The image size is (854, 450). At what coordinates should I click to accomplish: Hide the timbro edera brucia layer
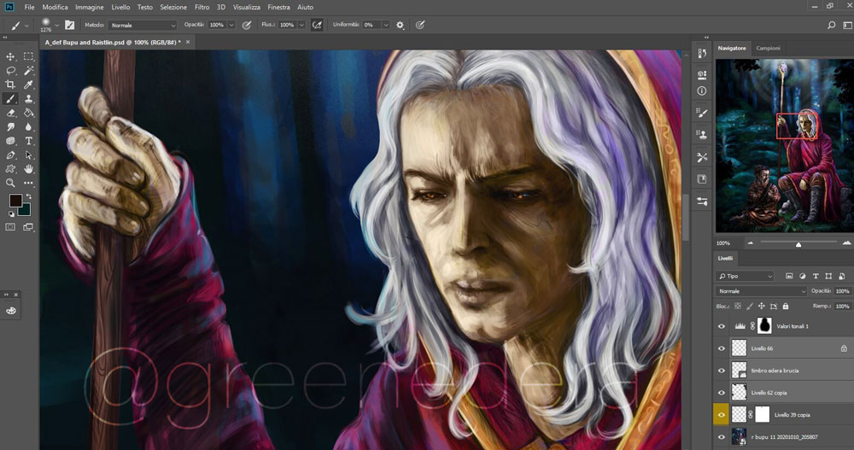pyautogui.click(x=722, y=371)
